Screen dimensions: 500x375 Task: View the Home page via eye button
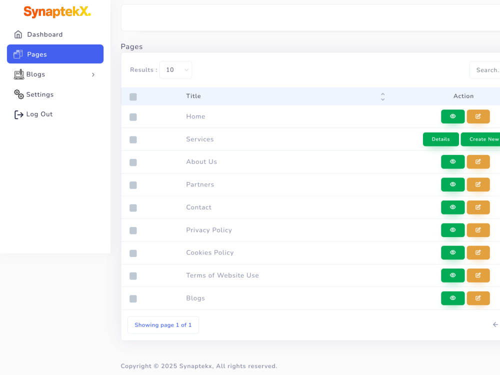tap(452, 116)
